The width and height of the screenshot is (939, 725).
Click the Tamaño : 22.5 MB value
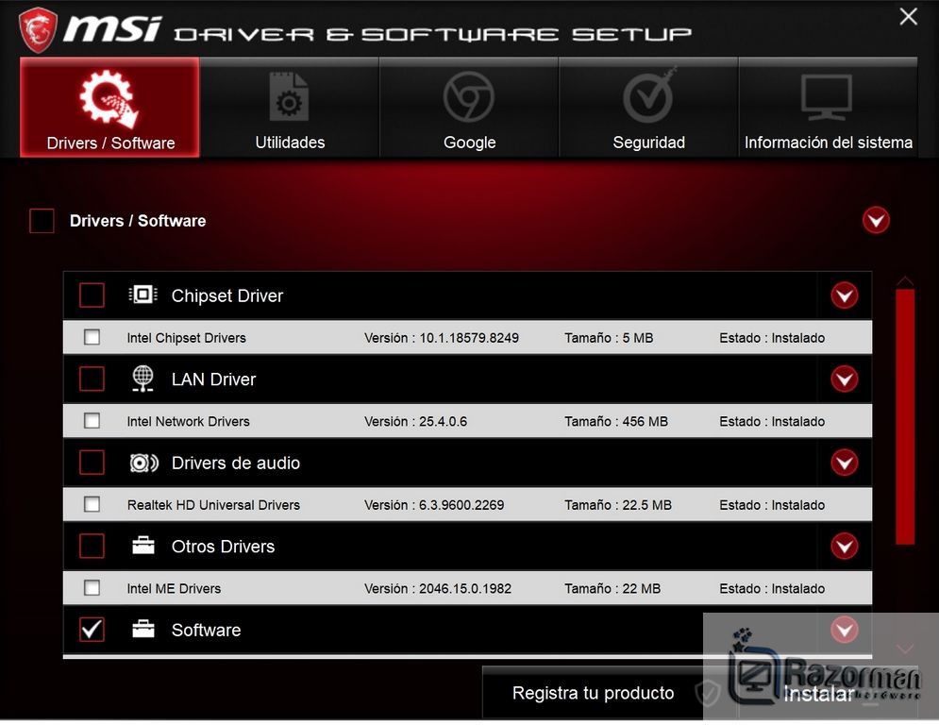pyautogui.click(x=618, y=505)
